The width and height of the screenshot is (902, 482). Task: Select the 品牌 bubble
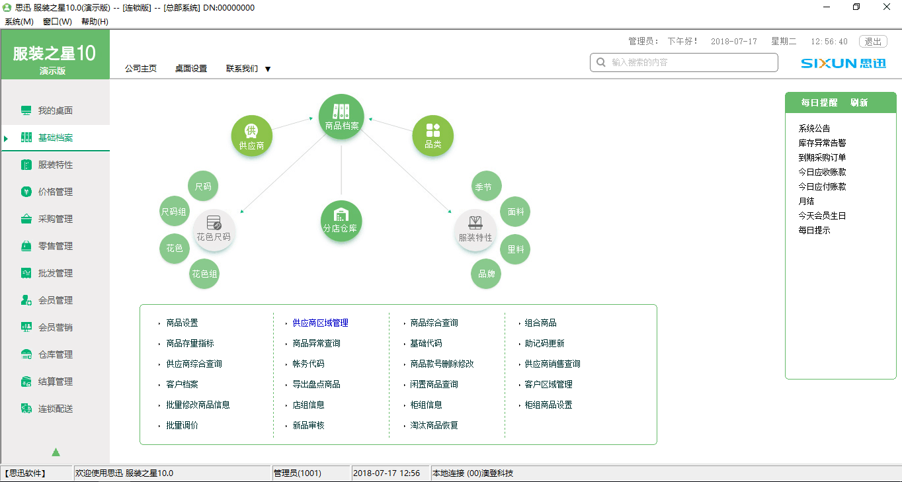(x=486, y=273)
